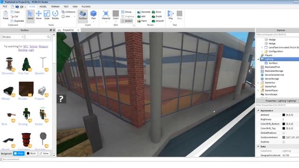Set toolbox background to White
299x168 pixels.
[19, 154]
